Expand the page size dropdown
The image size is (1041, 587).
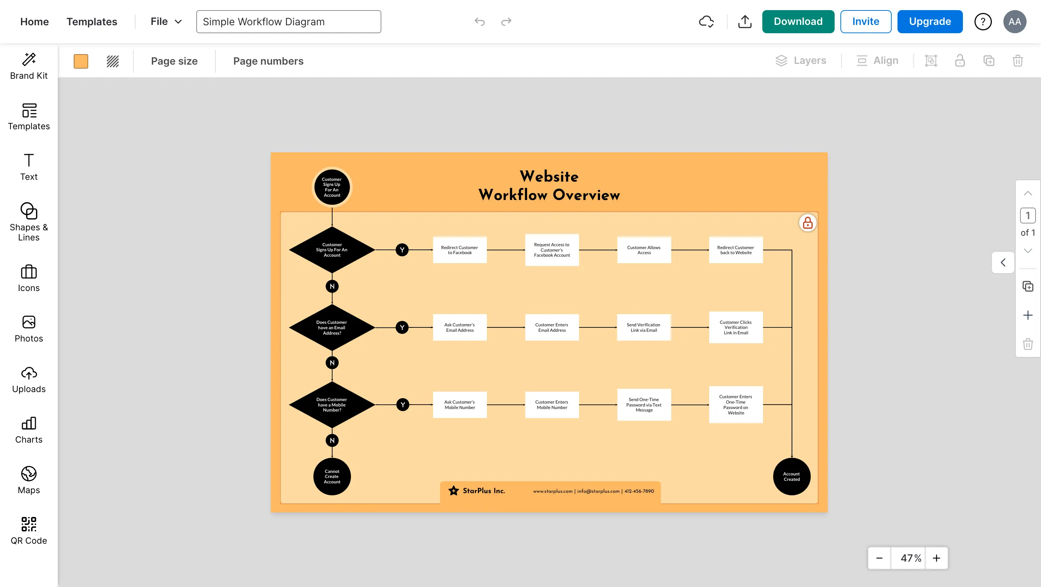[175, 61]
